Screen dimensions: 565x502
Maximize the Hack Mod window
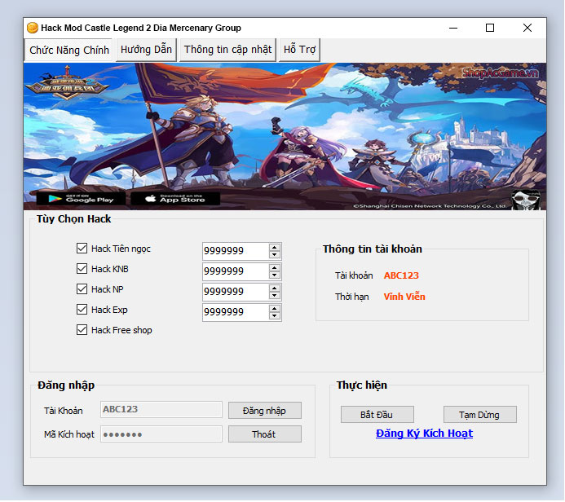coord(490,28)
